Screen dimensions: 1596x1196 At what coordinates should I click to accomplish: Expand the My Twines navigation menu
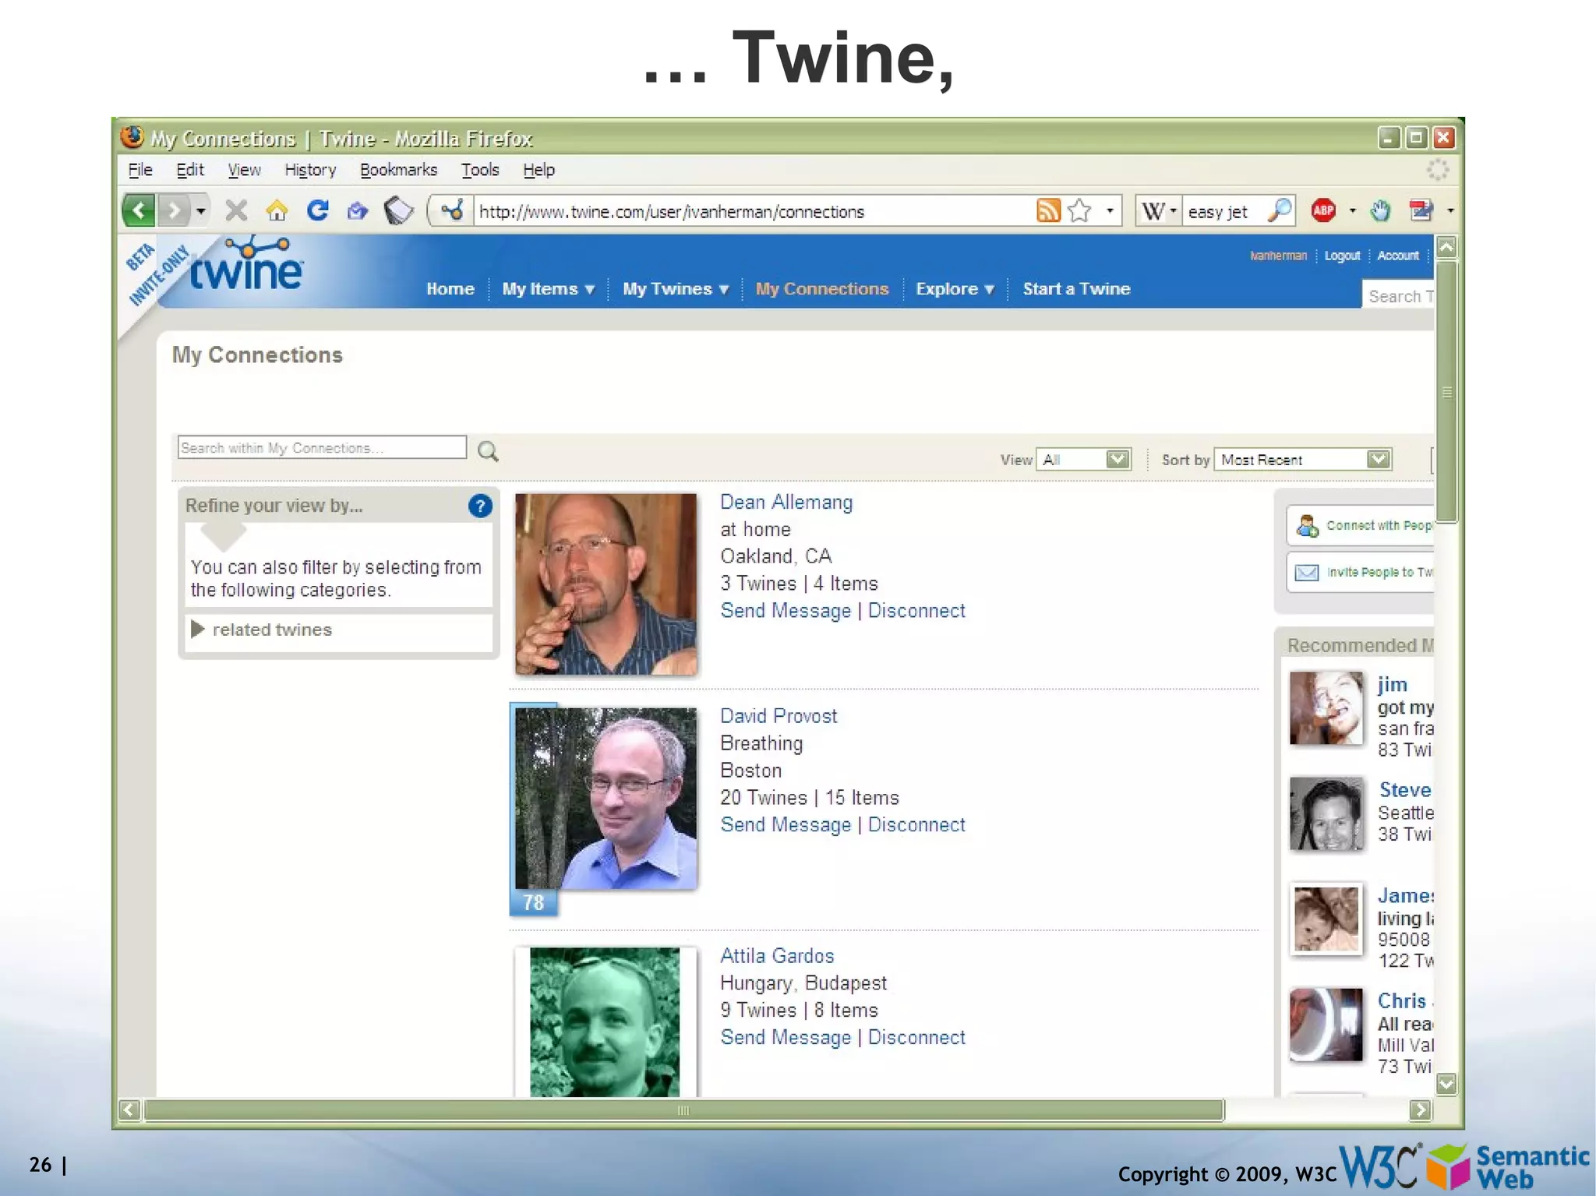coord(676,289)
